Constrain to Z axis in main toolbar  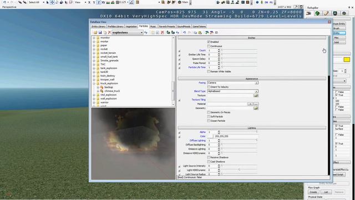pyautogui.click(x=99, y=2)
